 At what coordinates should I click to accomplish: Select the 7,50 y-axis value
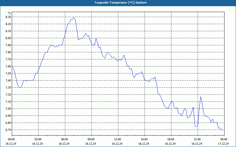8,73
